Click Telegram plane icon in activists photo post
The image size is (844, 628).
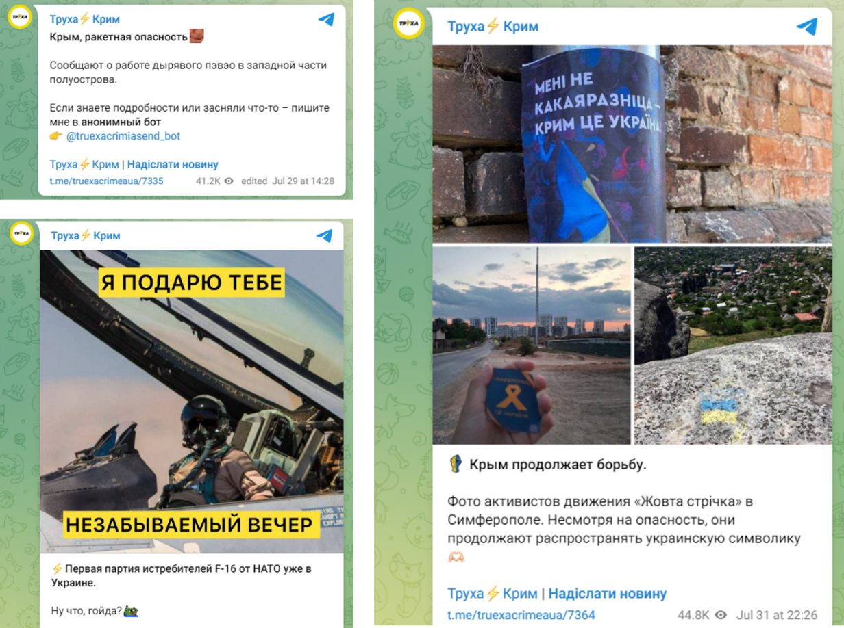(x=807, y=27)
